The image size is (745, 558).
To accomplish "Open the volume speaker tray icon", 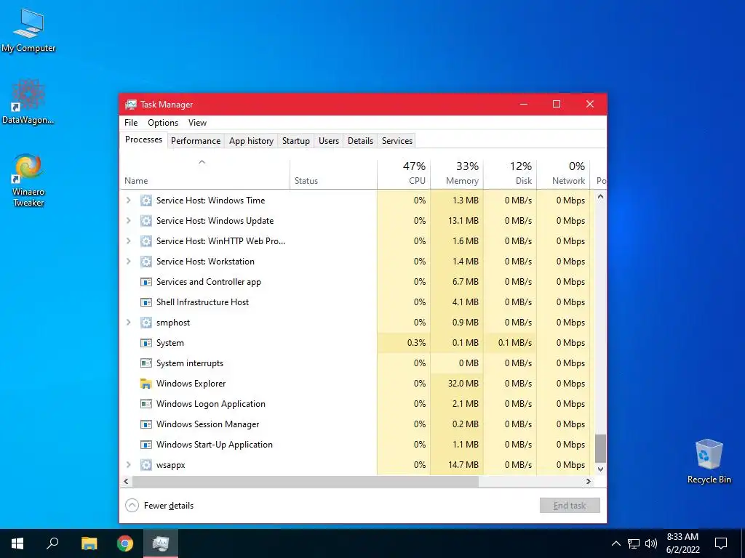I will click(x=651, y=543).
